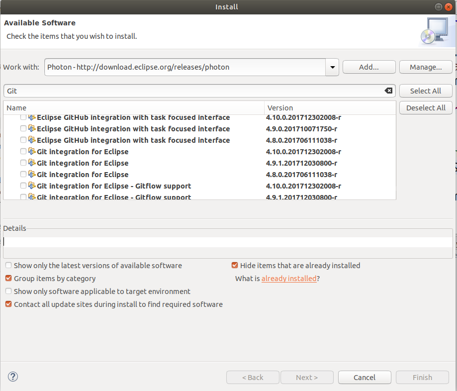This screenshot has width=457, height=391.
Task: Check Git integration for Eclipse 4.10.0
Action: (x=23, y=151)
